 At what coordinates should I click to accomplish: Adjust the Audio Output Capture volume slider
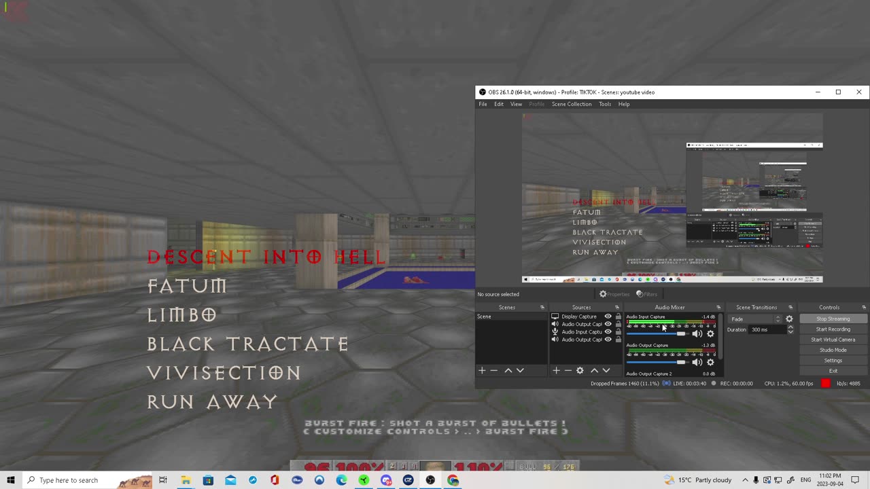pyautogui.click(x=657, y=362)
